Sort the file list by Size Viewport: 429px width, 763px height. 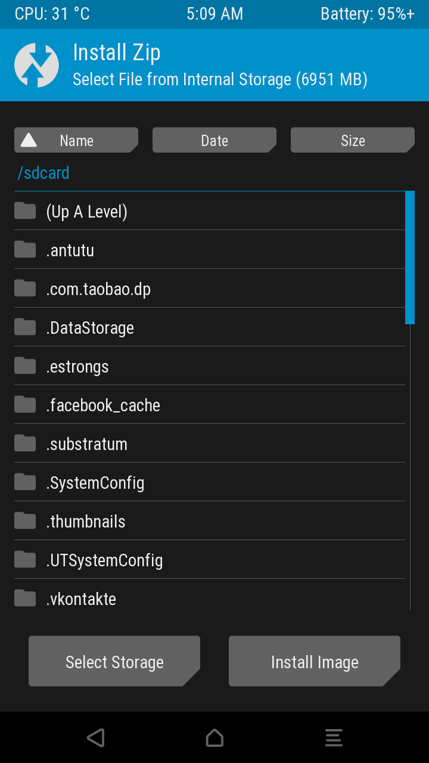tap(353, 141)
